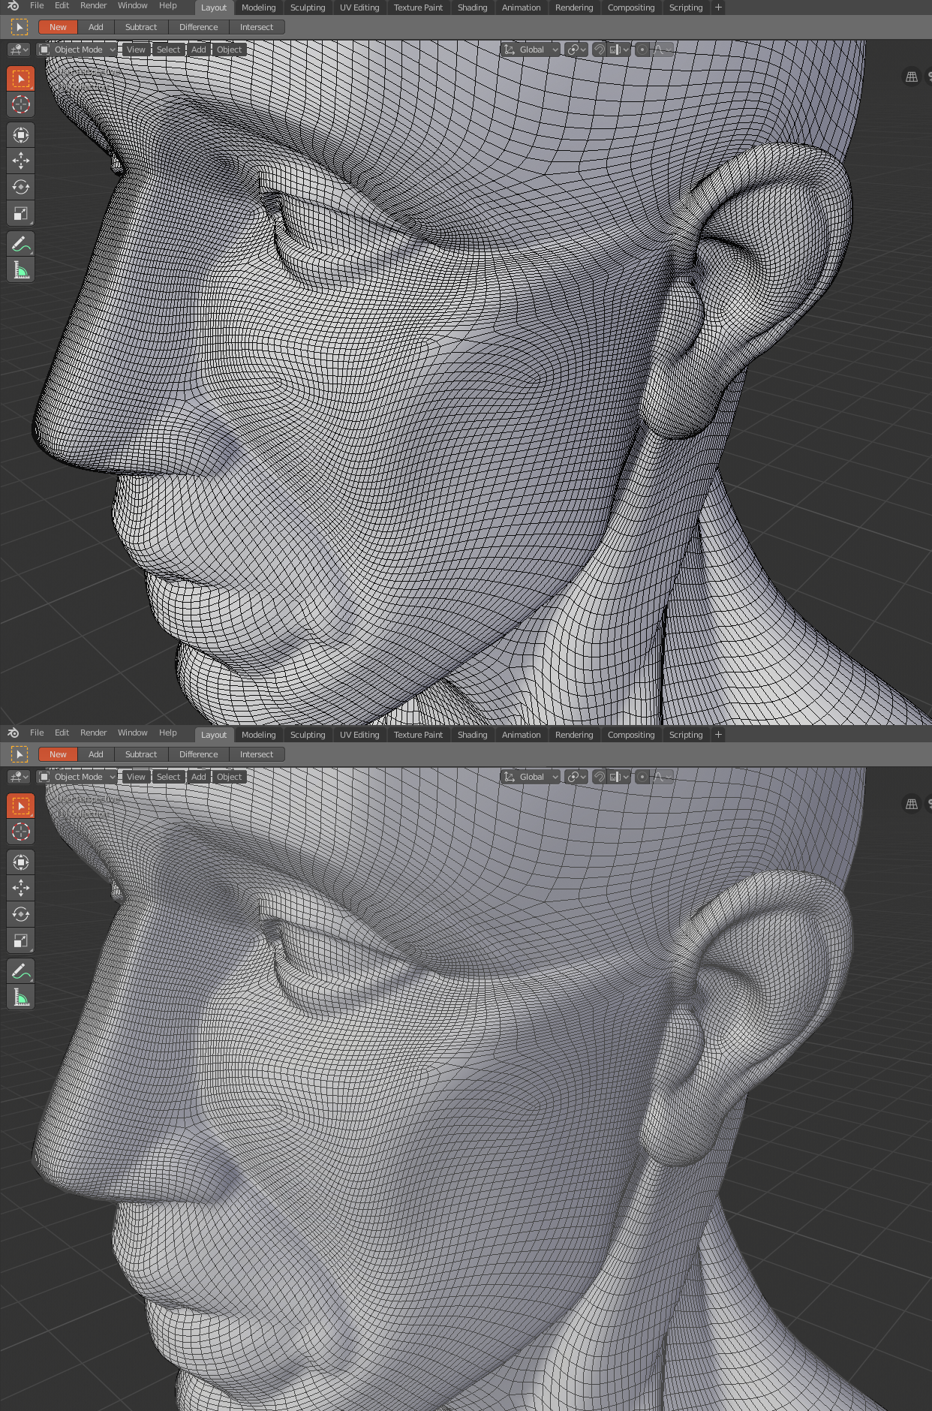Select the Select Box tool in lower window

point(21,806)
